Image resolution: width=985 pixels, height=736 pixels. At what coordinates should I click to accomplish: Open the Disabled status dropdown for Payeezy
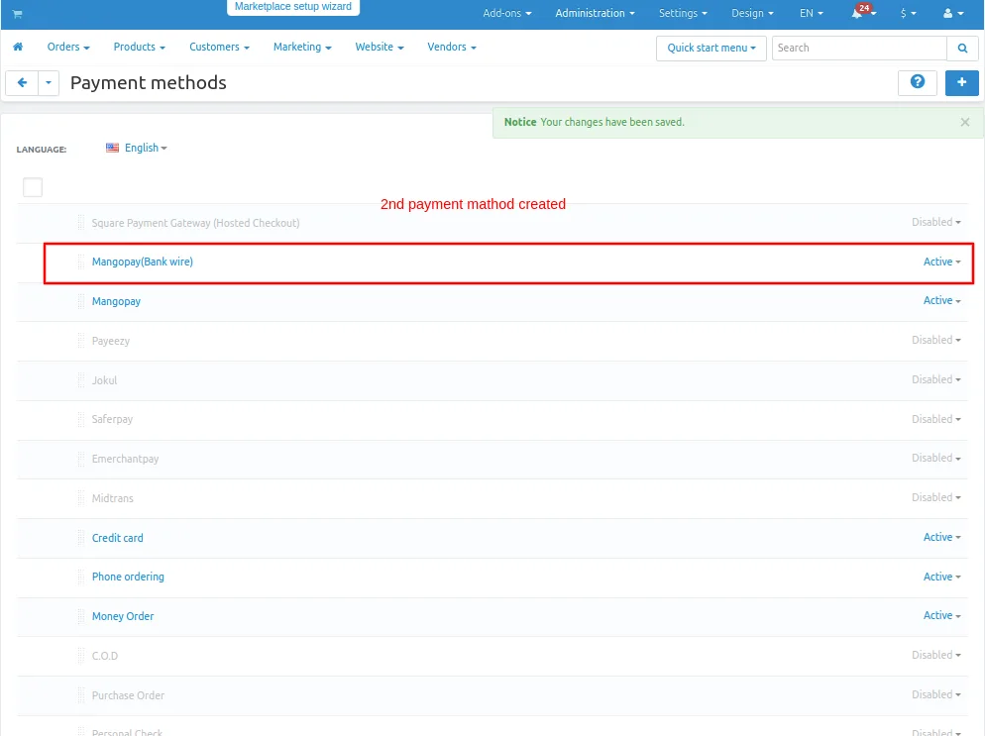[x=936, y=340]
